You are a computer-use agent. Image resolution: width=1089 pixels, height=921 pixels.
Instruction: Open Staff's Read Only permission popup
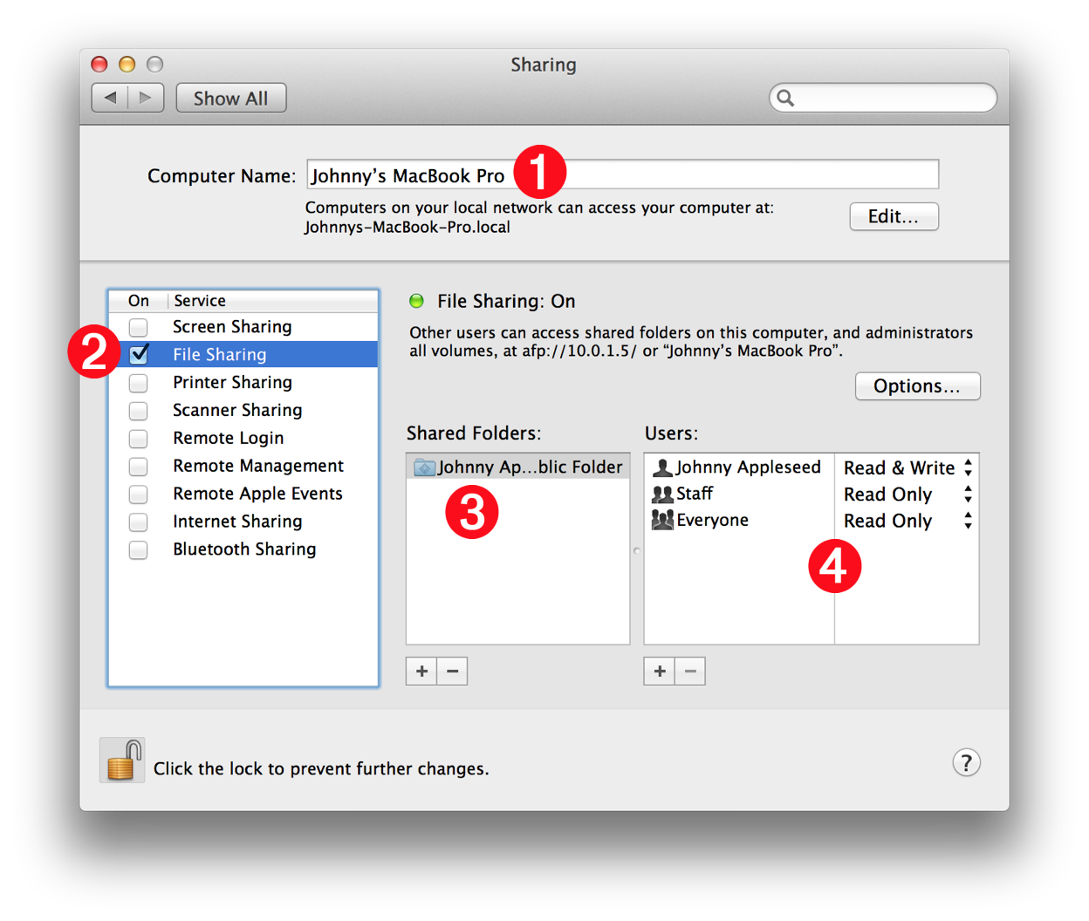tap(907, 495)
